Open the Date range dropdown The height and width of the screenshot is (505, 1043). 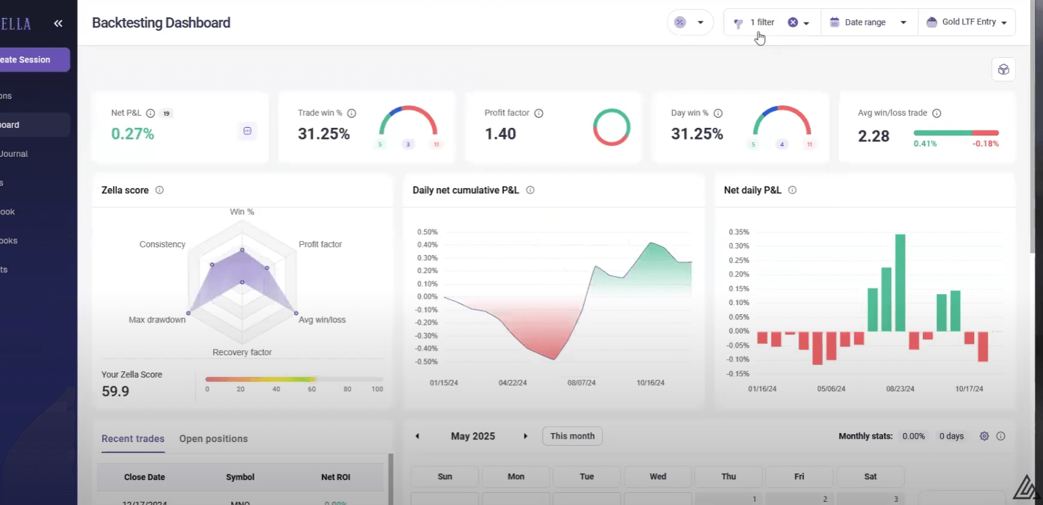[x=869, y=22]
